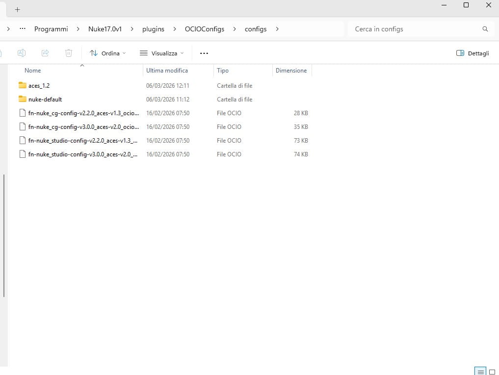Screen dimensions: 499x375
Task: Toggle the Dettagli pane
Action: pyautogui.click(x=473, y=53)
